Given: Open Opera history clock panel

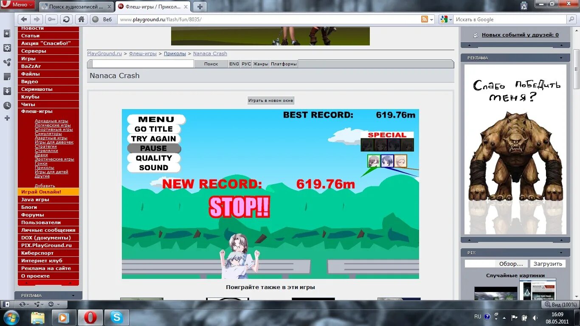Looking at the screenshot, I should coord(7,106).
